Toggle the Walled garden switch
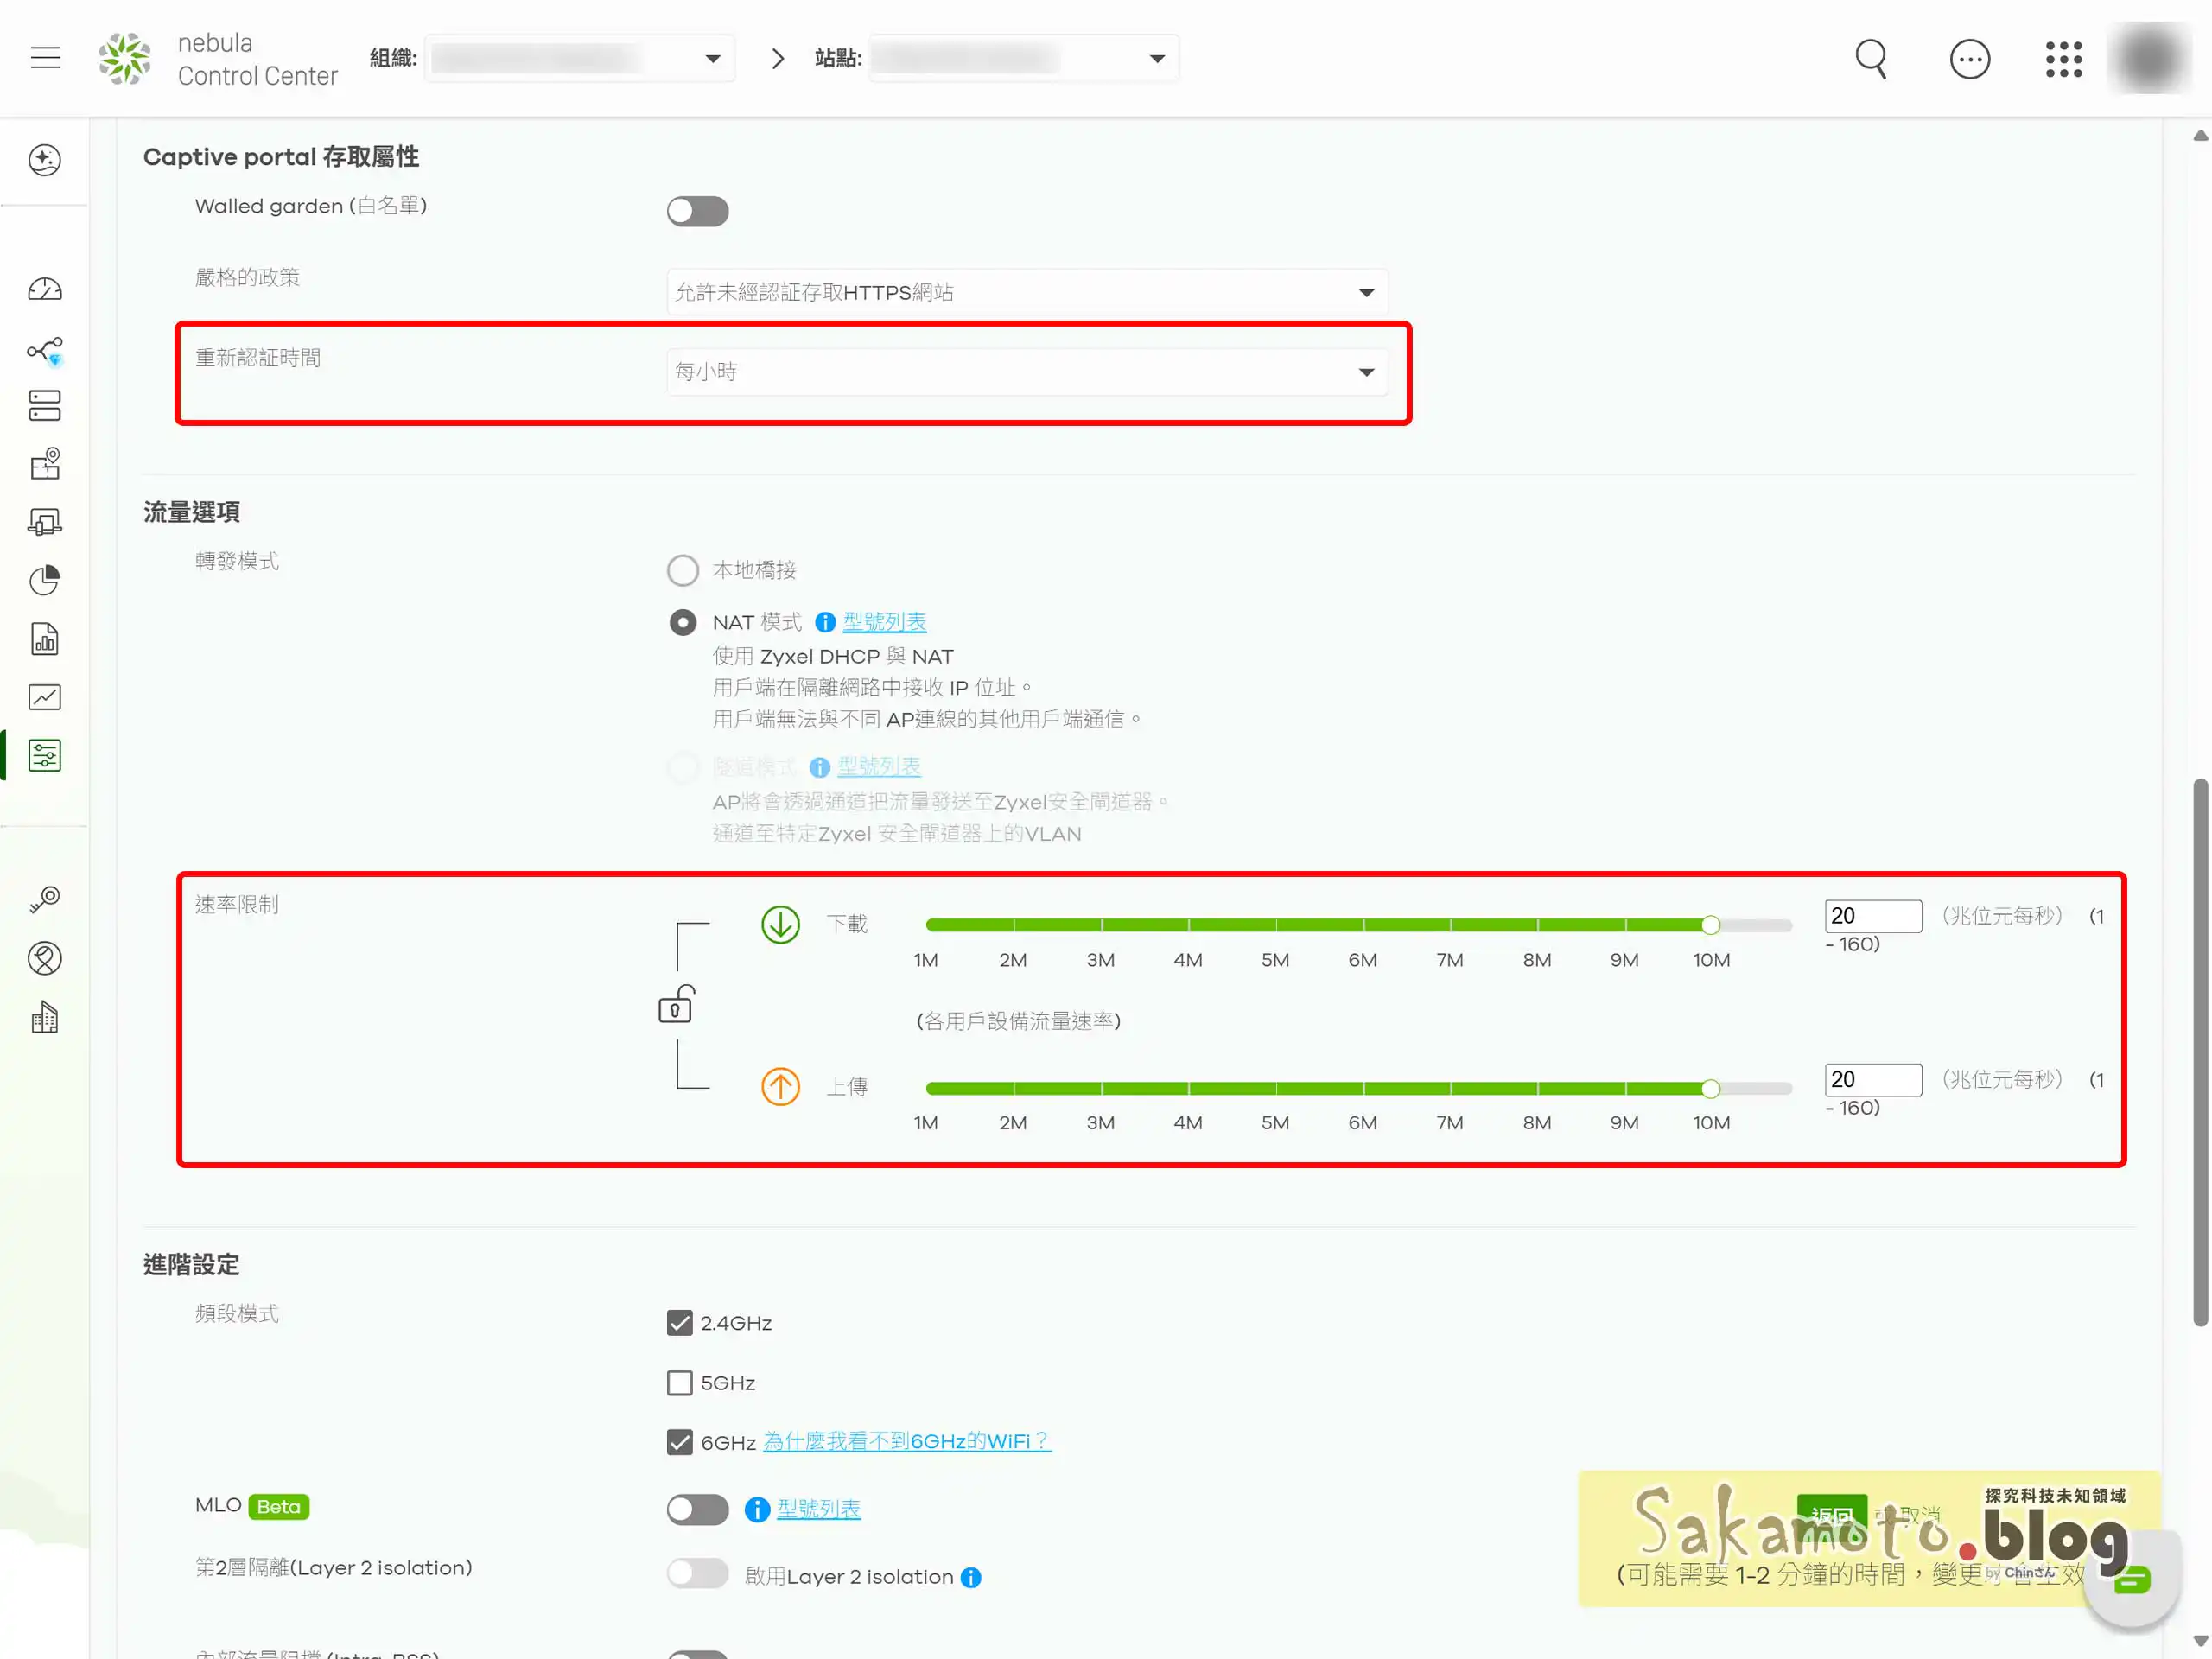 (x=697, y=211)
